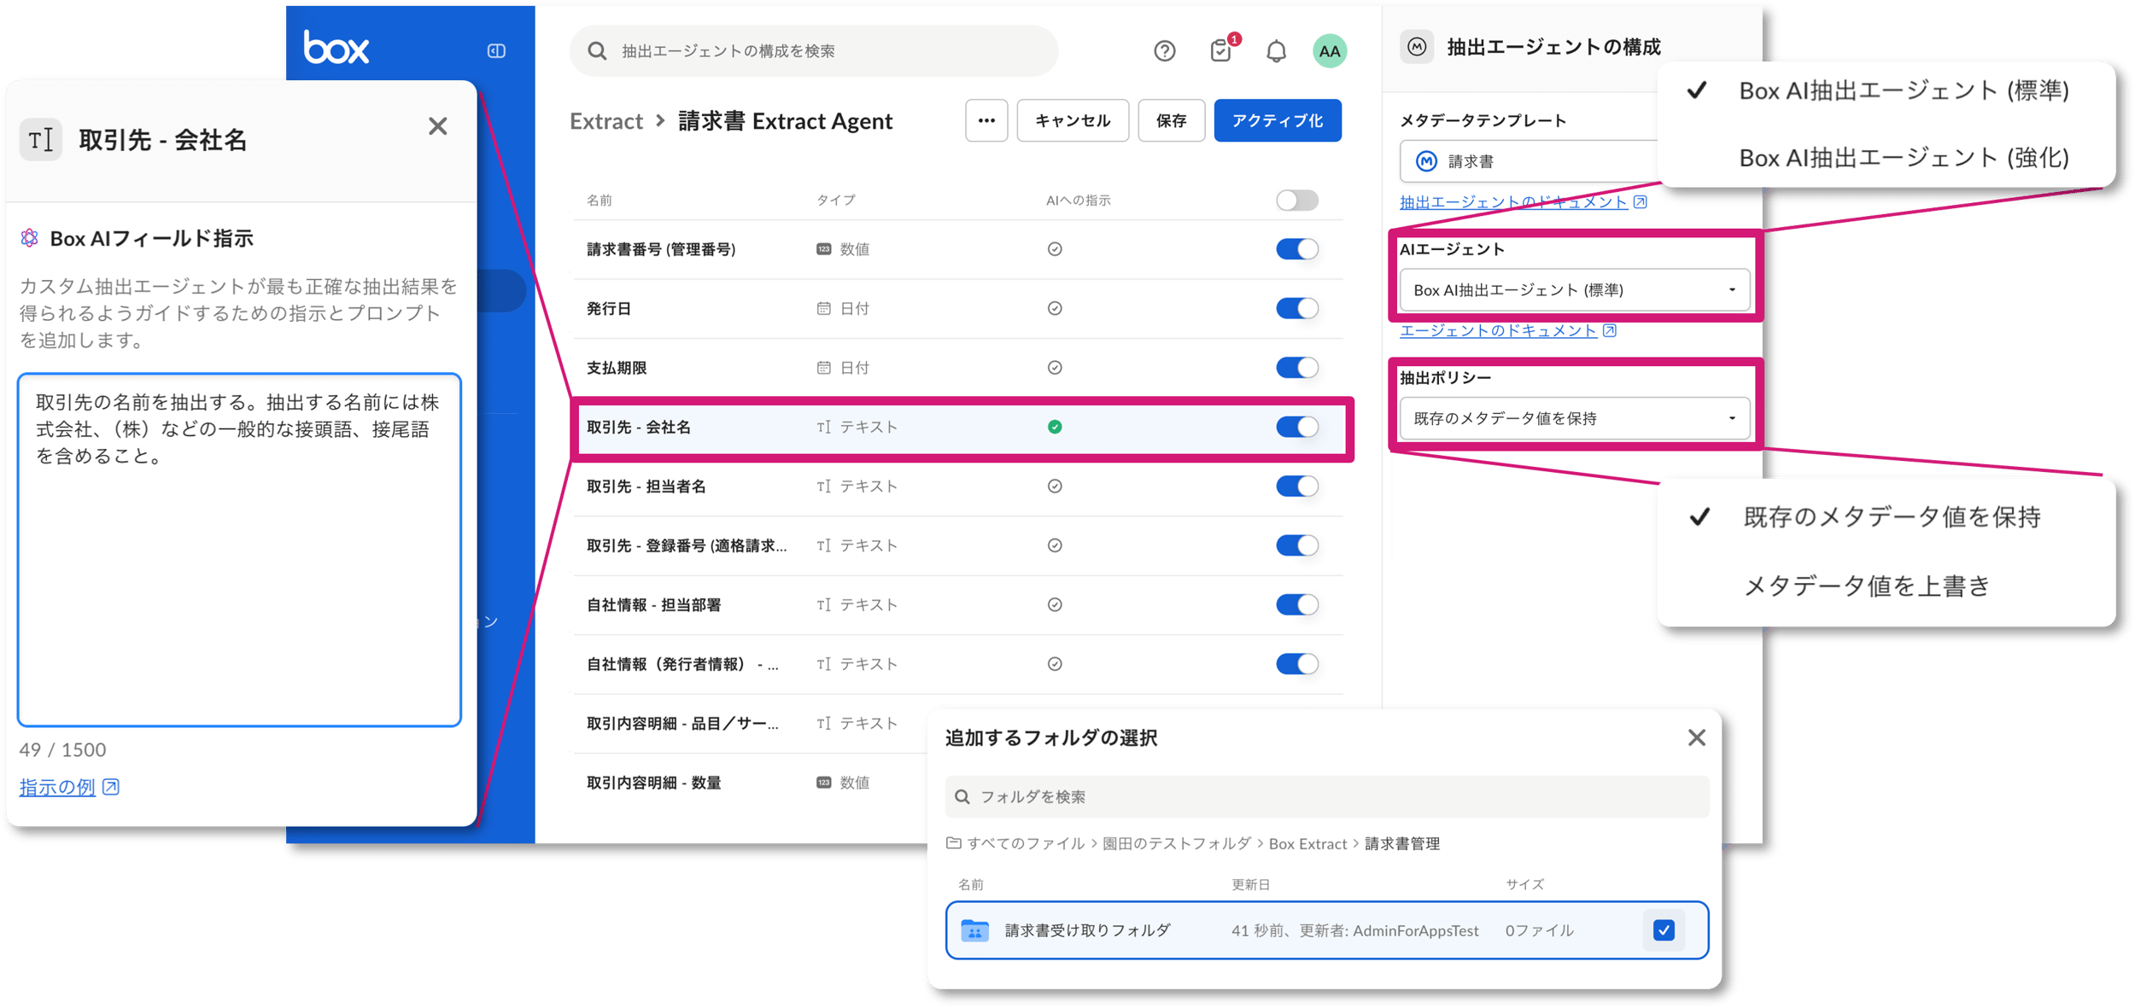2135x1008 pixels.
Task: Click the checklist icon with red badge
Action: point(1220,50)
